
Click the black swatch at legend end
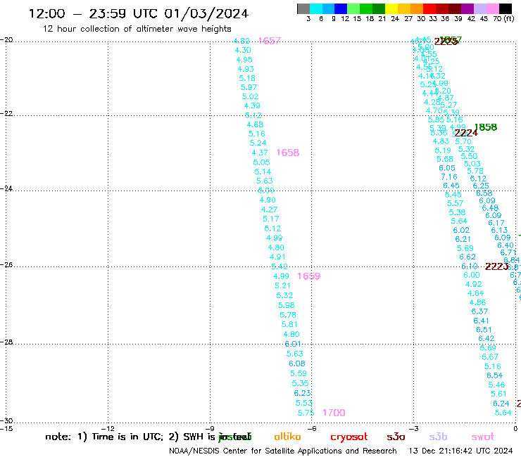click(x=506, y=8)
